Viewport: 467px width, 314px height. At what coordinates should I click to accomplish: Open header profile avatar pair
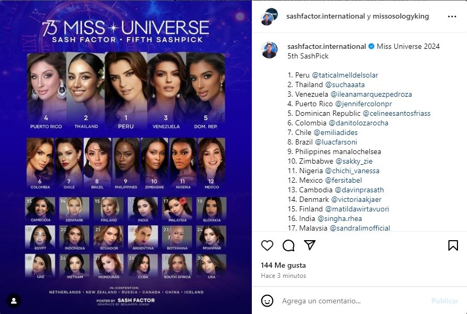269,16
